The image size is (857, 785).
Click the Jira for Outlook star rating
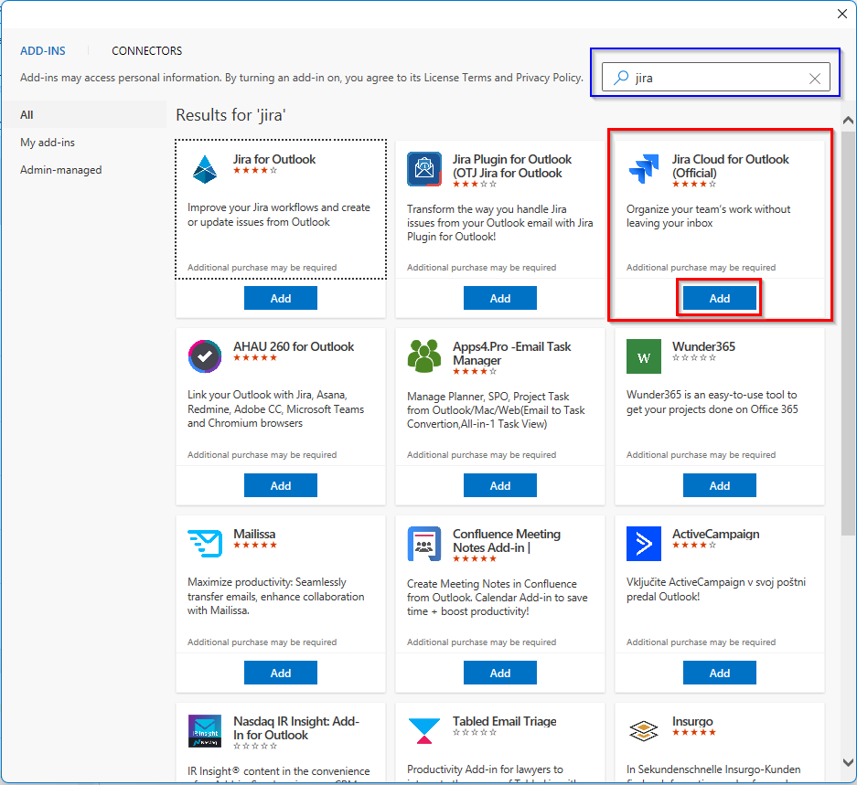[255, 171]
